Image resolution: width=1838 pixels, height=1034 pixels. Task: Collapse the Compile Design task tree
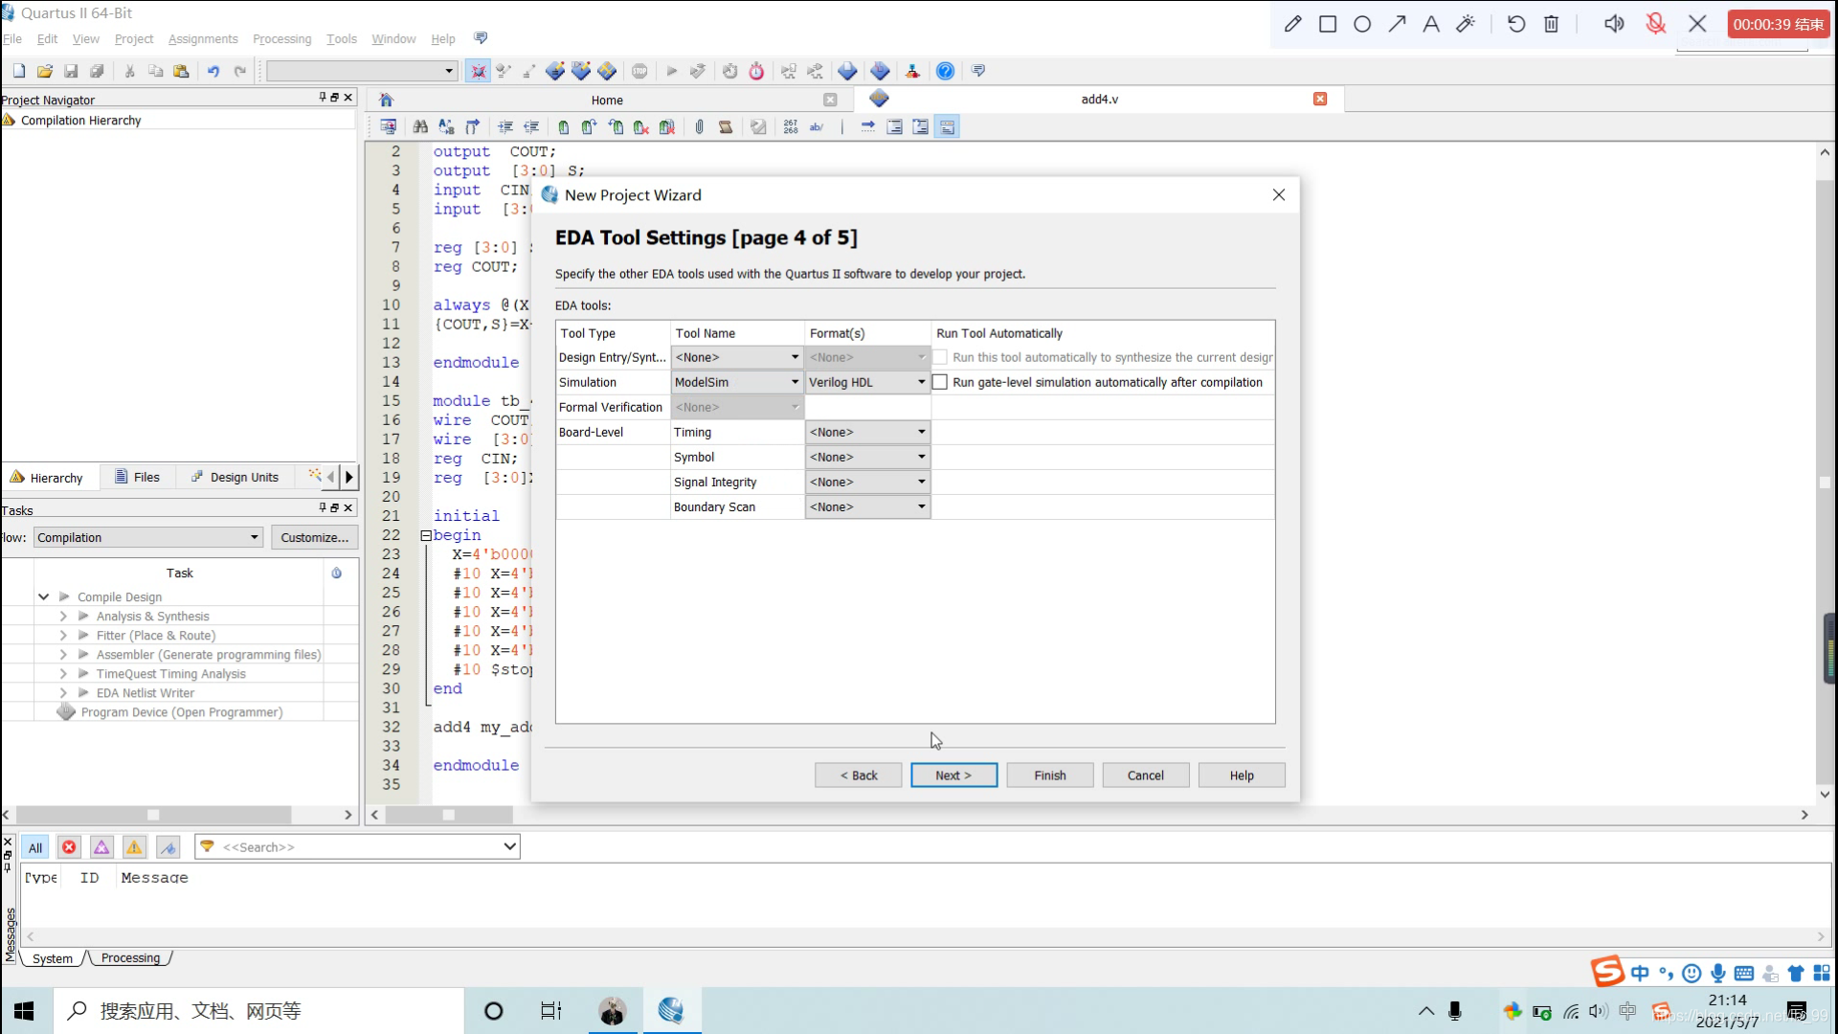(x=43, y=596)
